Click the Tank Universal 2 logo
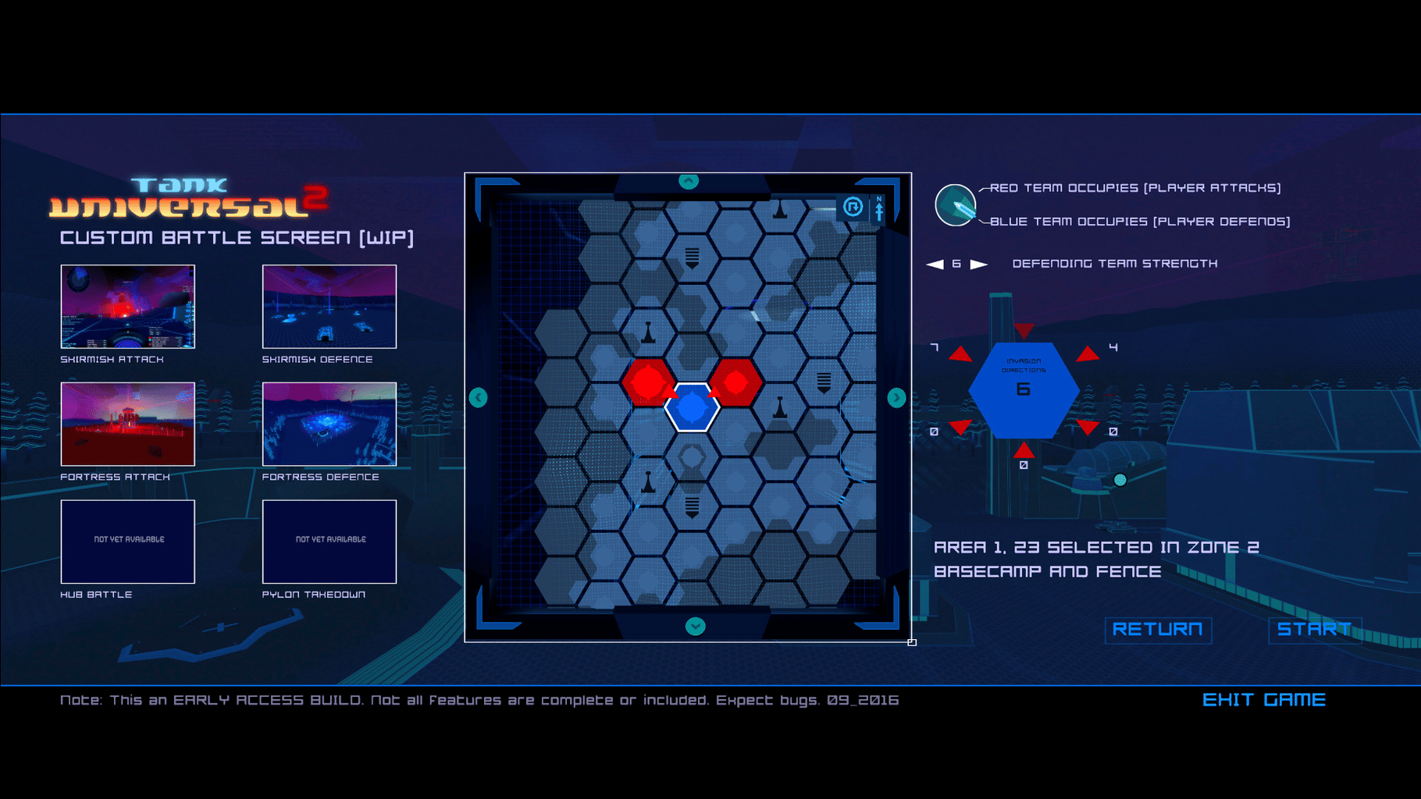This screenshot has width=1421, height=799. click(187, 198)
